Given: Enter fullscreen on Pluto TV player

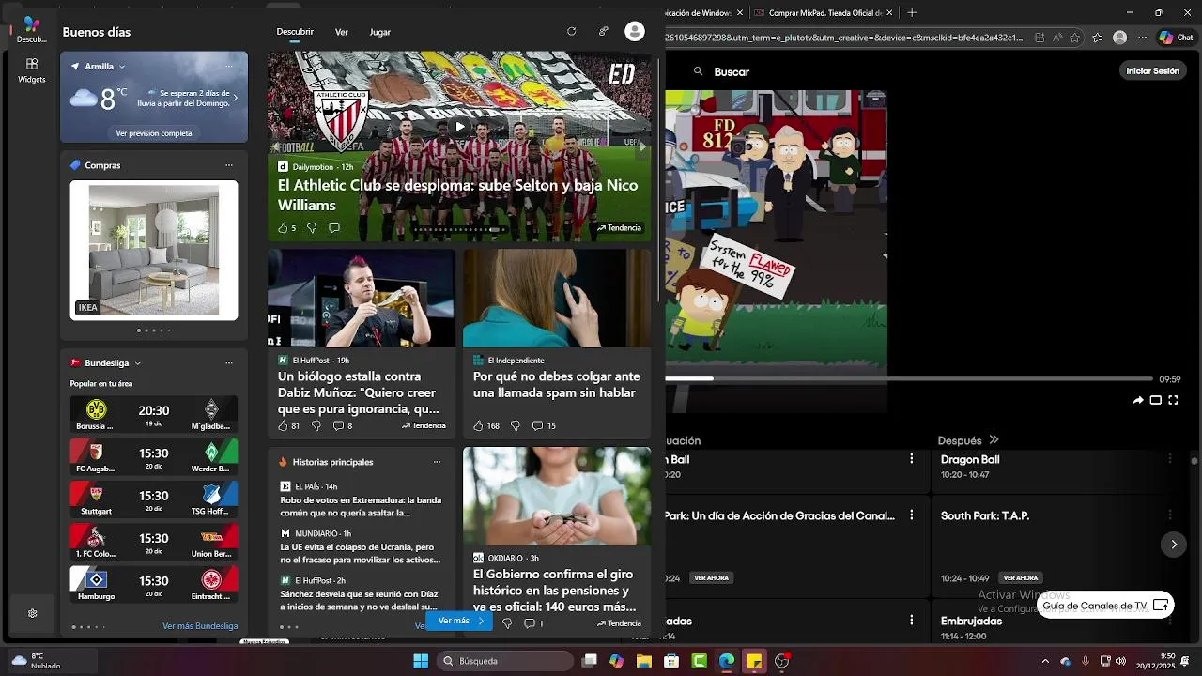Looking at the screenshot, I should (x=1173, y=400).
